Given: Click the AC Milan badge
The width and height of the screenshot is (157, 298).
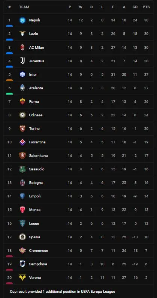Looking at the screenshot, I should [22, 47].
